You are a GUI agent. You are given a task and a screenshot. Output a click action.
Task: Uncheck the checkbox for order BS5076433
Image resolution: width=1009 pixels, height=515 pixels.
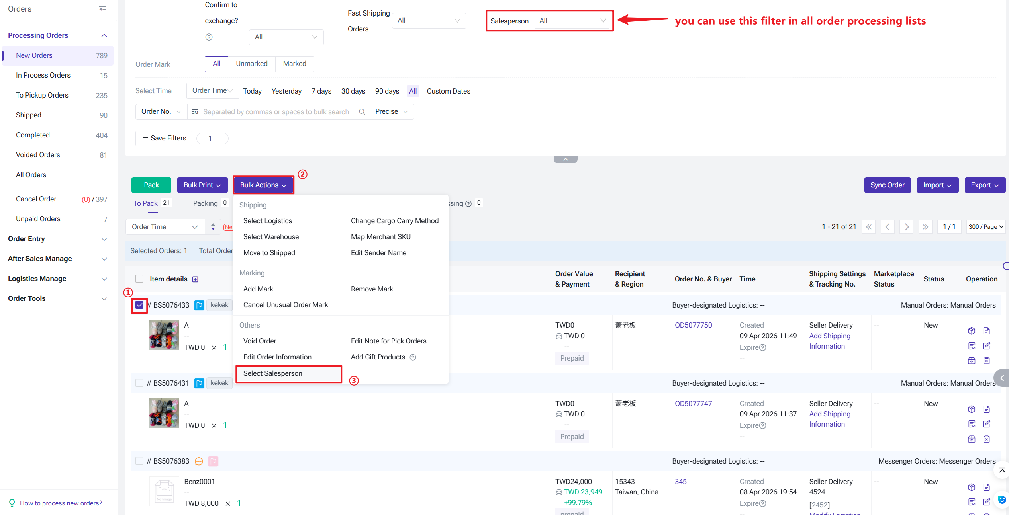139,305
